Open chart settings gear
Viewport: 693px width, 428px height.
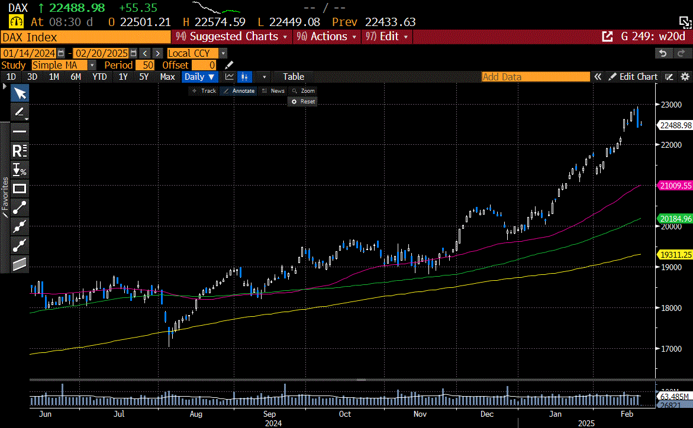685,77
